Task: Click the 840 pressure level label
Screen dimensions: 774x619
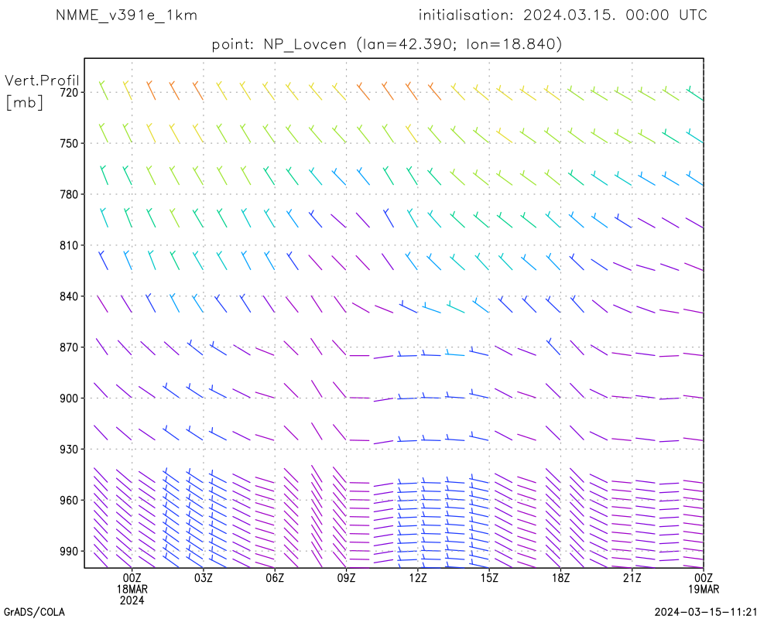Action: pos(69,296)
